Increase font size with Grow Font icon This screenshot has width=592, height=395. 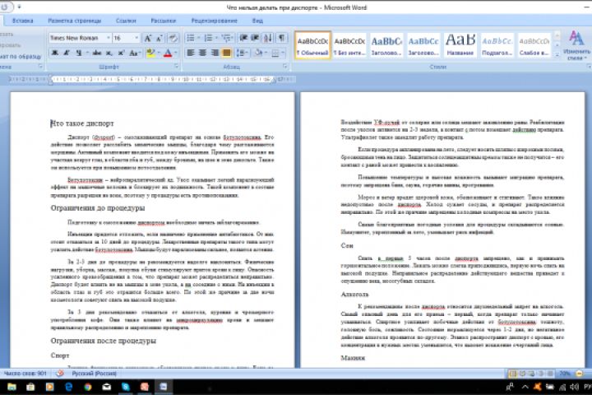148,38
